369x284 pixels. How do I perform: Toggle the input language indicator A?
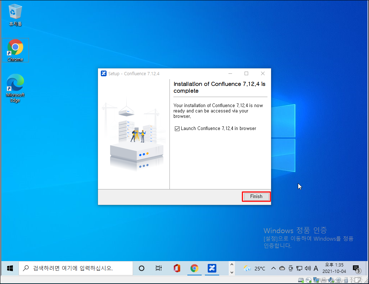[x=316, y=268]
